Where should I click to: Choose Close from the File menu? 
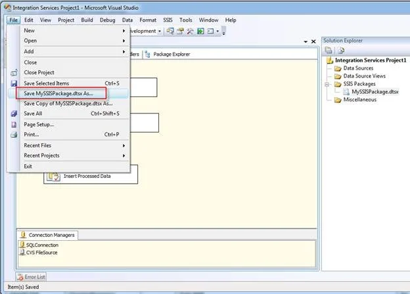click(x=68, y=62)
